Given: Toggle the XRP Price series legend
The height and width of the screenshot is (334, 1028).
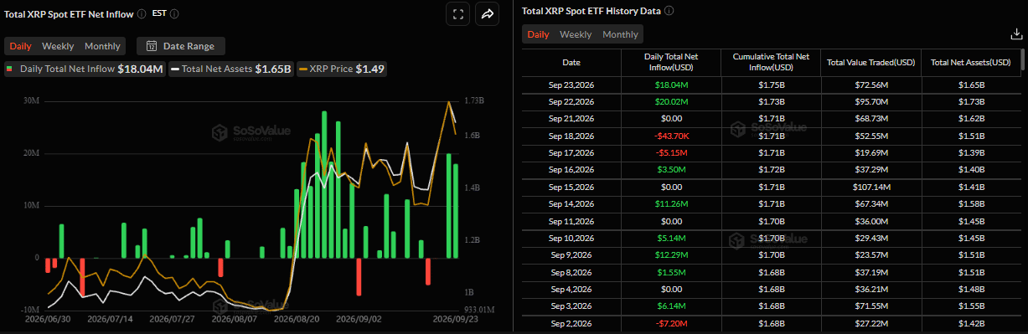Looking at the screenshot, I should (x=343, y=69).
